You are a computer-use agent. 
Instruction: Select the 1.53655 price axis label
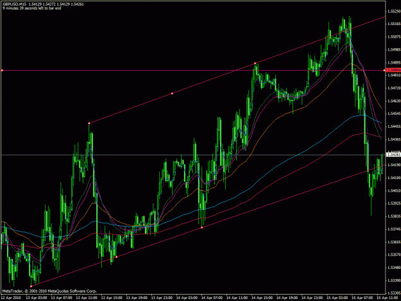click(x=394, y=242)
